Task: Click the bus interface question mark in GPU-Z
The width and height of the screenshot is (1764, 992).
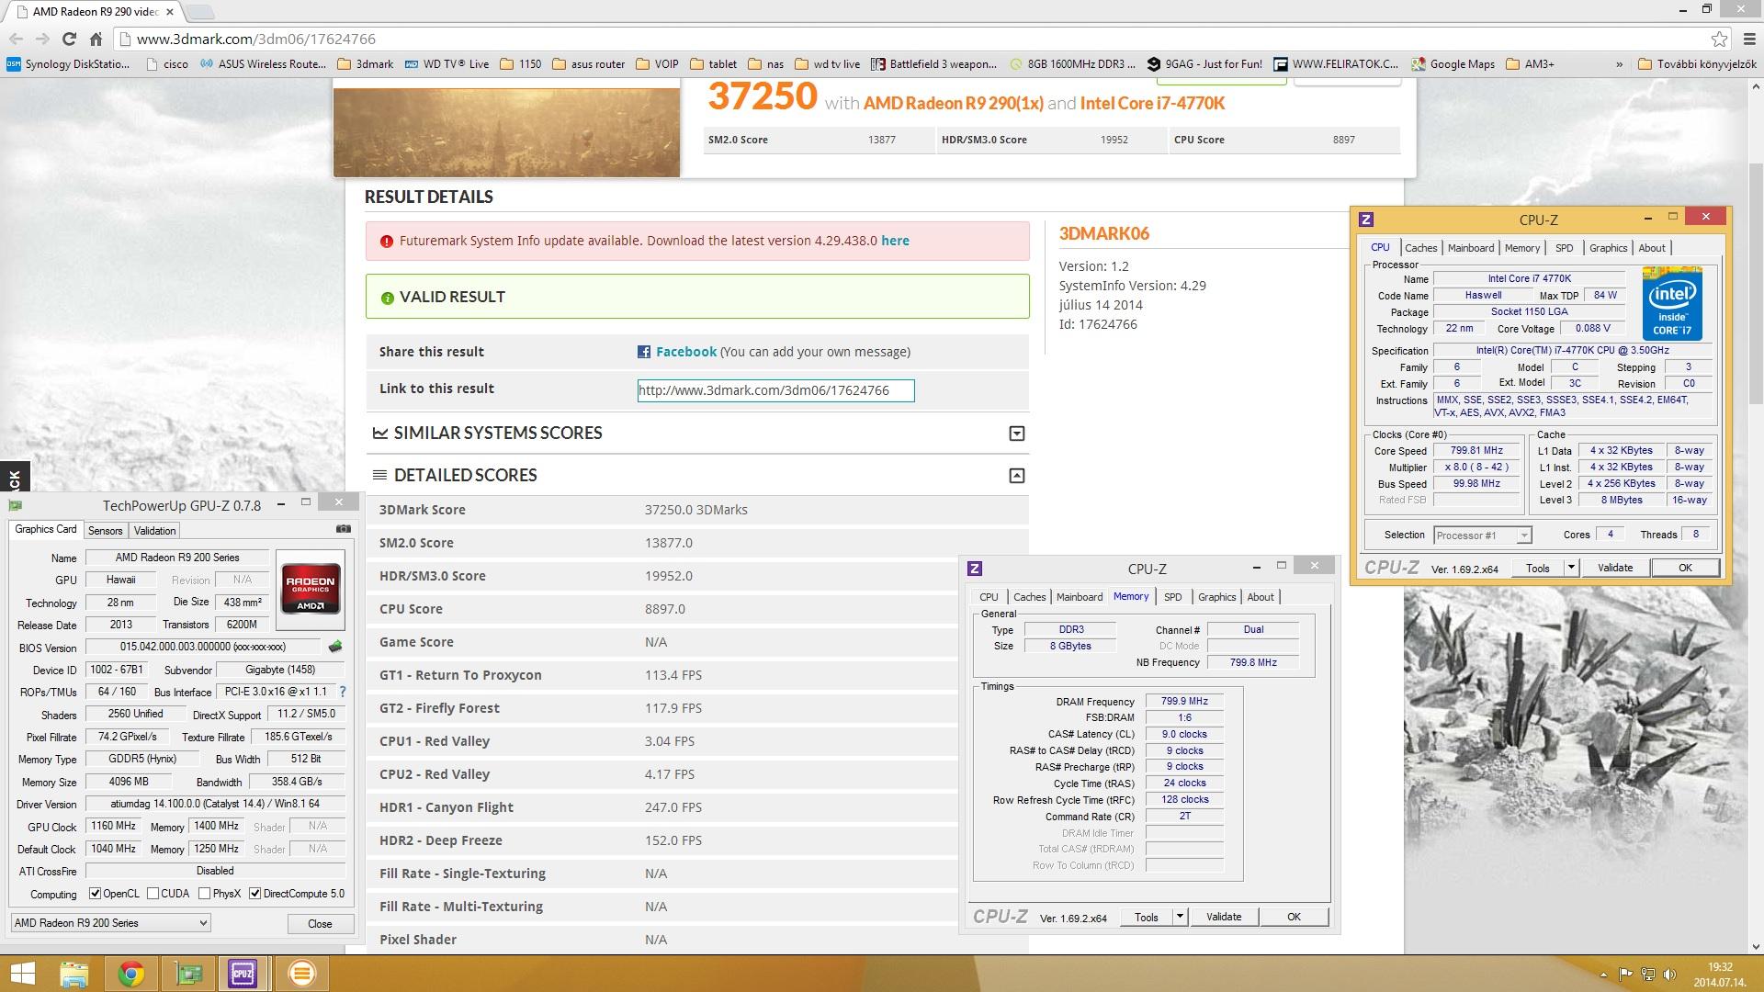Action: [x=343, y=692]
